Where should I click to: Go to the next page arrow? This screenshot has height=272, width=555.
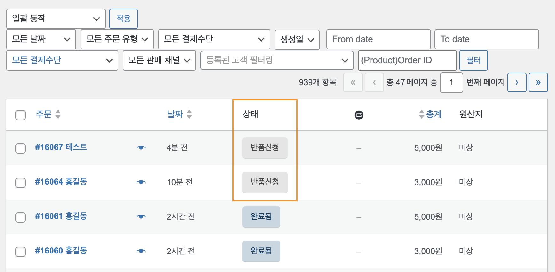(x=517, y=82)
